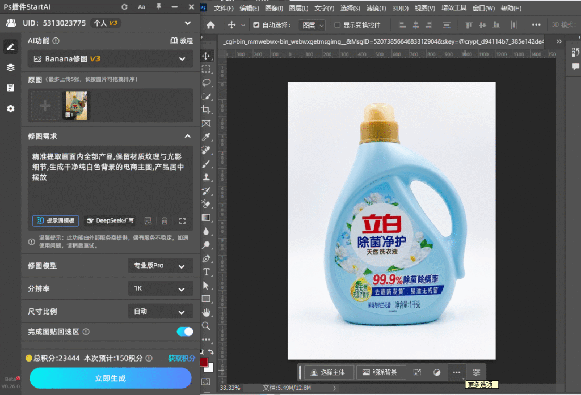Select the Eyedropper tool

pyautogui.click(x=206, y=137)
